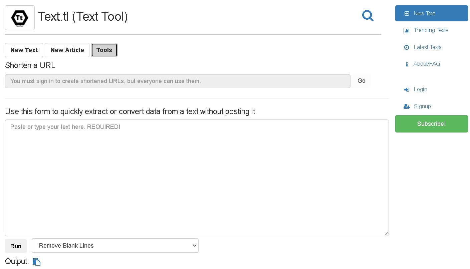Click the Run button
This screenshot has height=269, width=470.
coord(16,246)
